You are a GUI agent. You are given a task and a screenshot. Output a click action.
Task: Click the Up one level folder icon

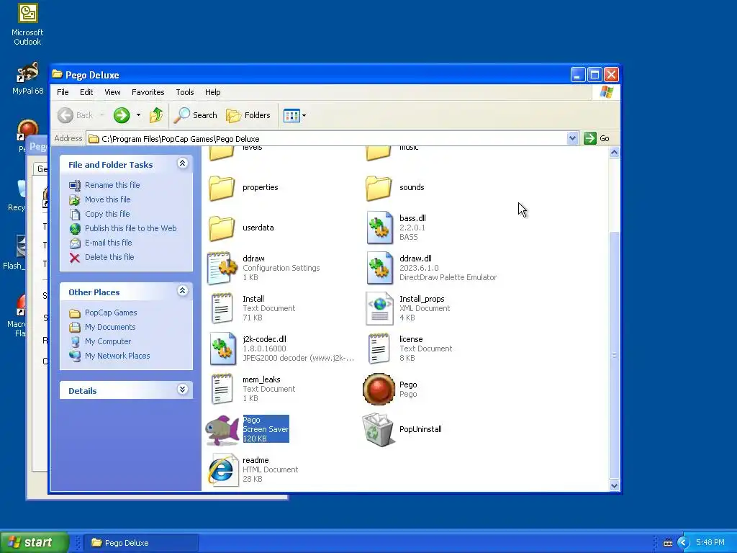(x=156, y=115)
